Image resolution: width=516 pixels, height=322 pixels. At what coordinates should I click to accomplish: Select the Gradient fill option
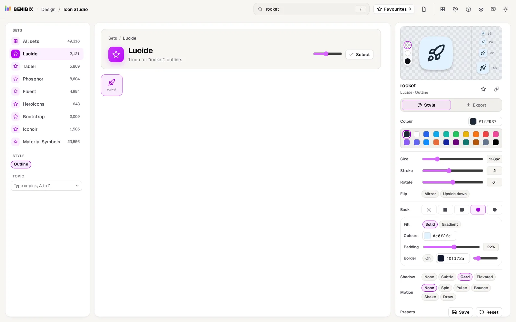coord(450,224)
